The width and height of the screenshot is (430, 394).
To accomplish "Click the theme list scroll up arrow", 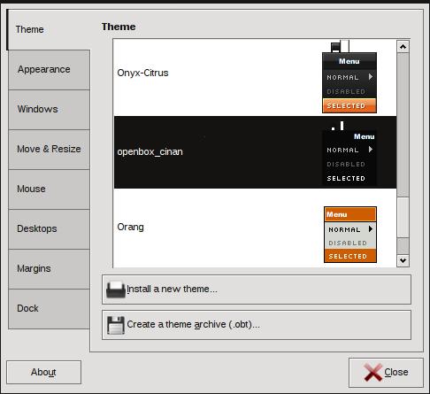I will [x=403, y=47].
